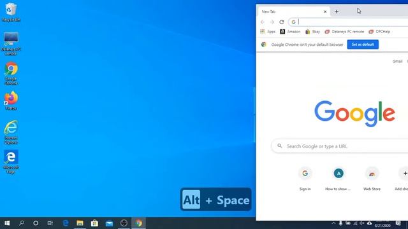
Task: Launch Edge from the taskbar
Action: tap(66, 223)
